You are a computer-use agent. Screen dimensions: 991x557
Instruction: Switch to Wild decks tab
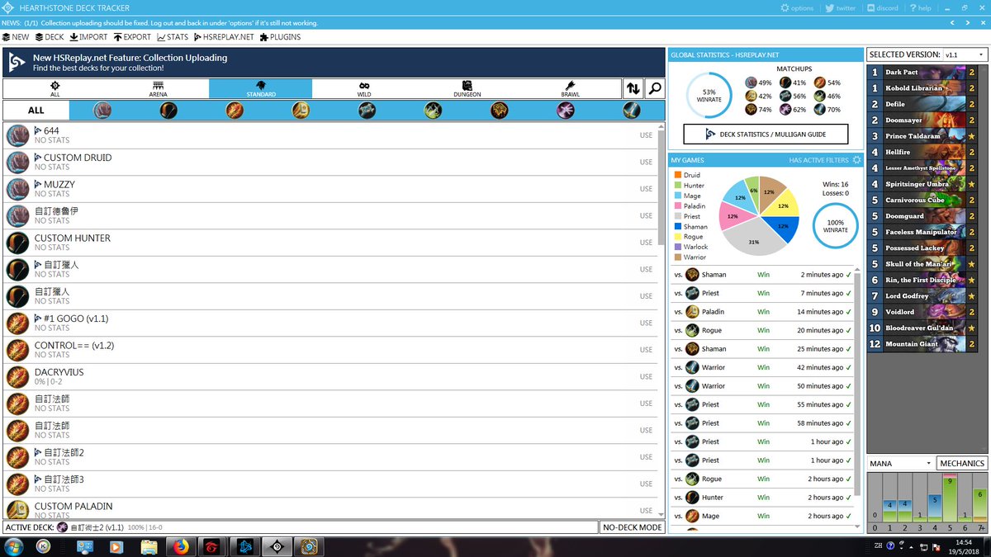point(364,88)
